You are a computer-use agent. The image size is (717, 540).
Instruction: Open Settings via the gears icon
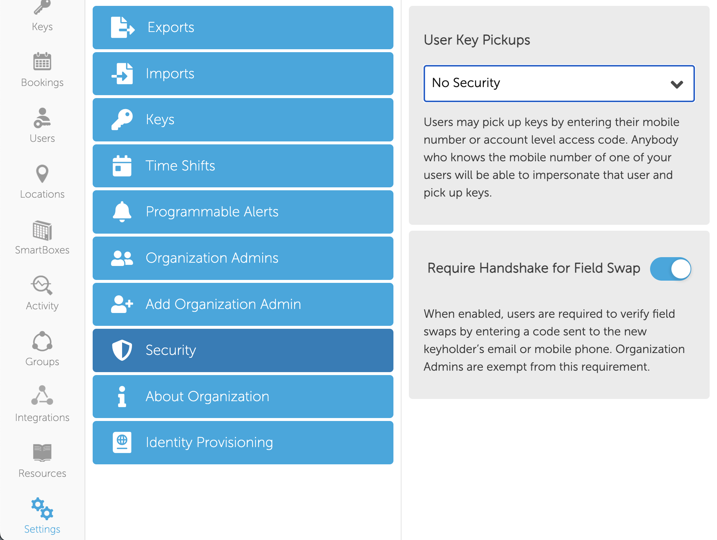click(42, 509)
